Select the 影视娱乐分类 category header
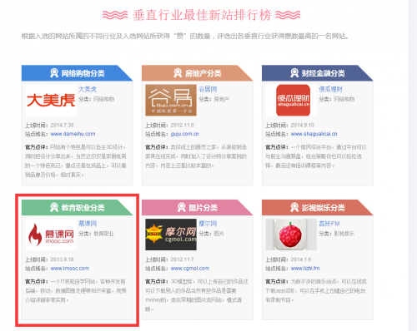This screenshot has height=331, width=417. (318, 208)
